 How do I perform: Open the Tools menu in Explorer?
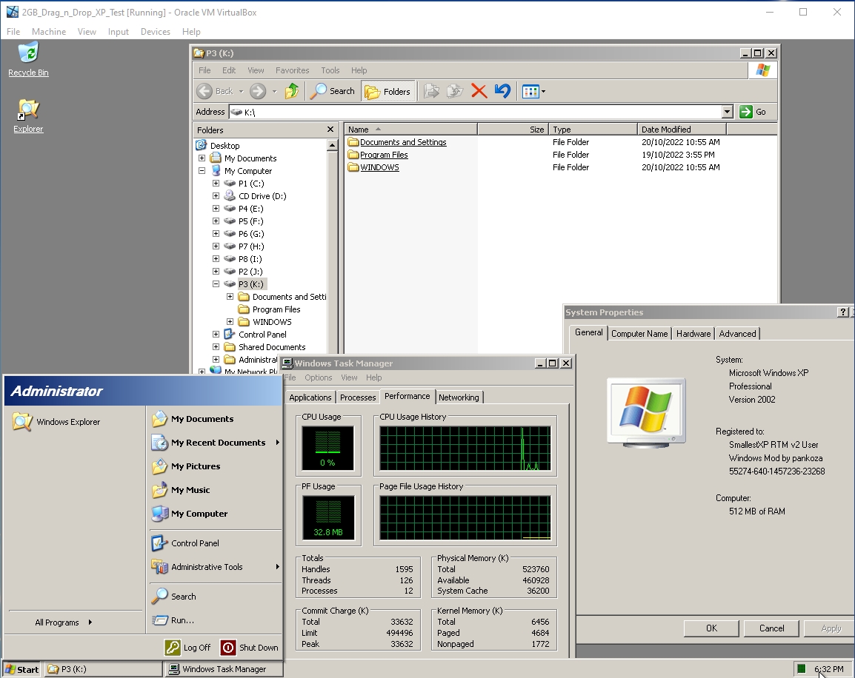click(330, 70)
